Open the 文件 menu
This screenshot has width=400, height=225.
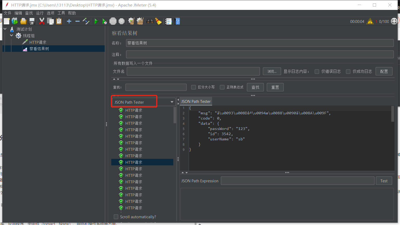[8, 13]
